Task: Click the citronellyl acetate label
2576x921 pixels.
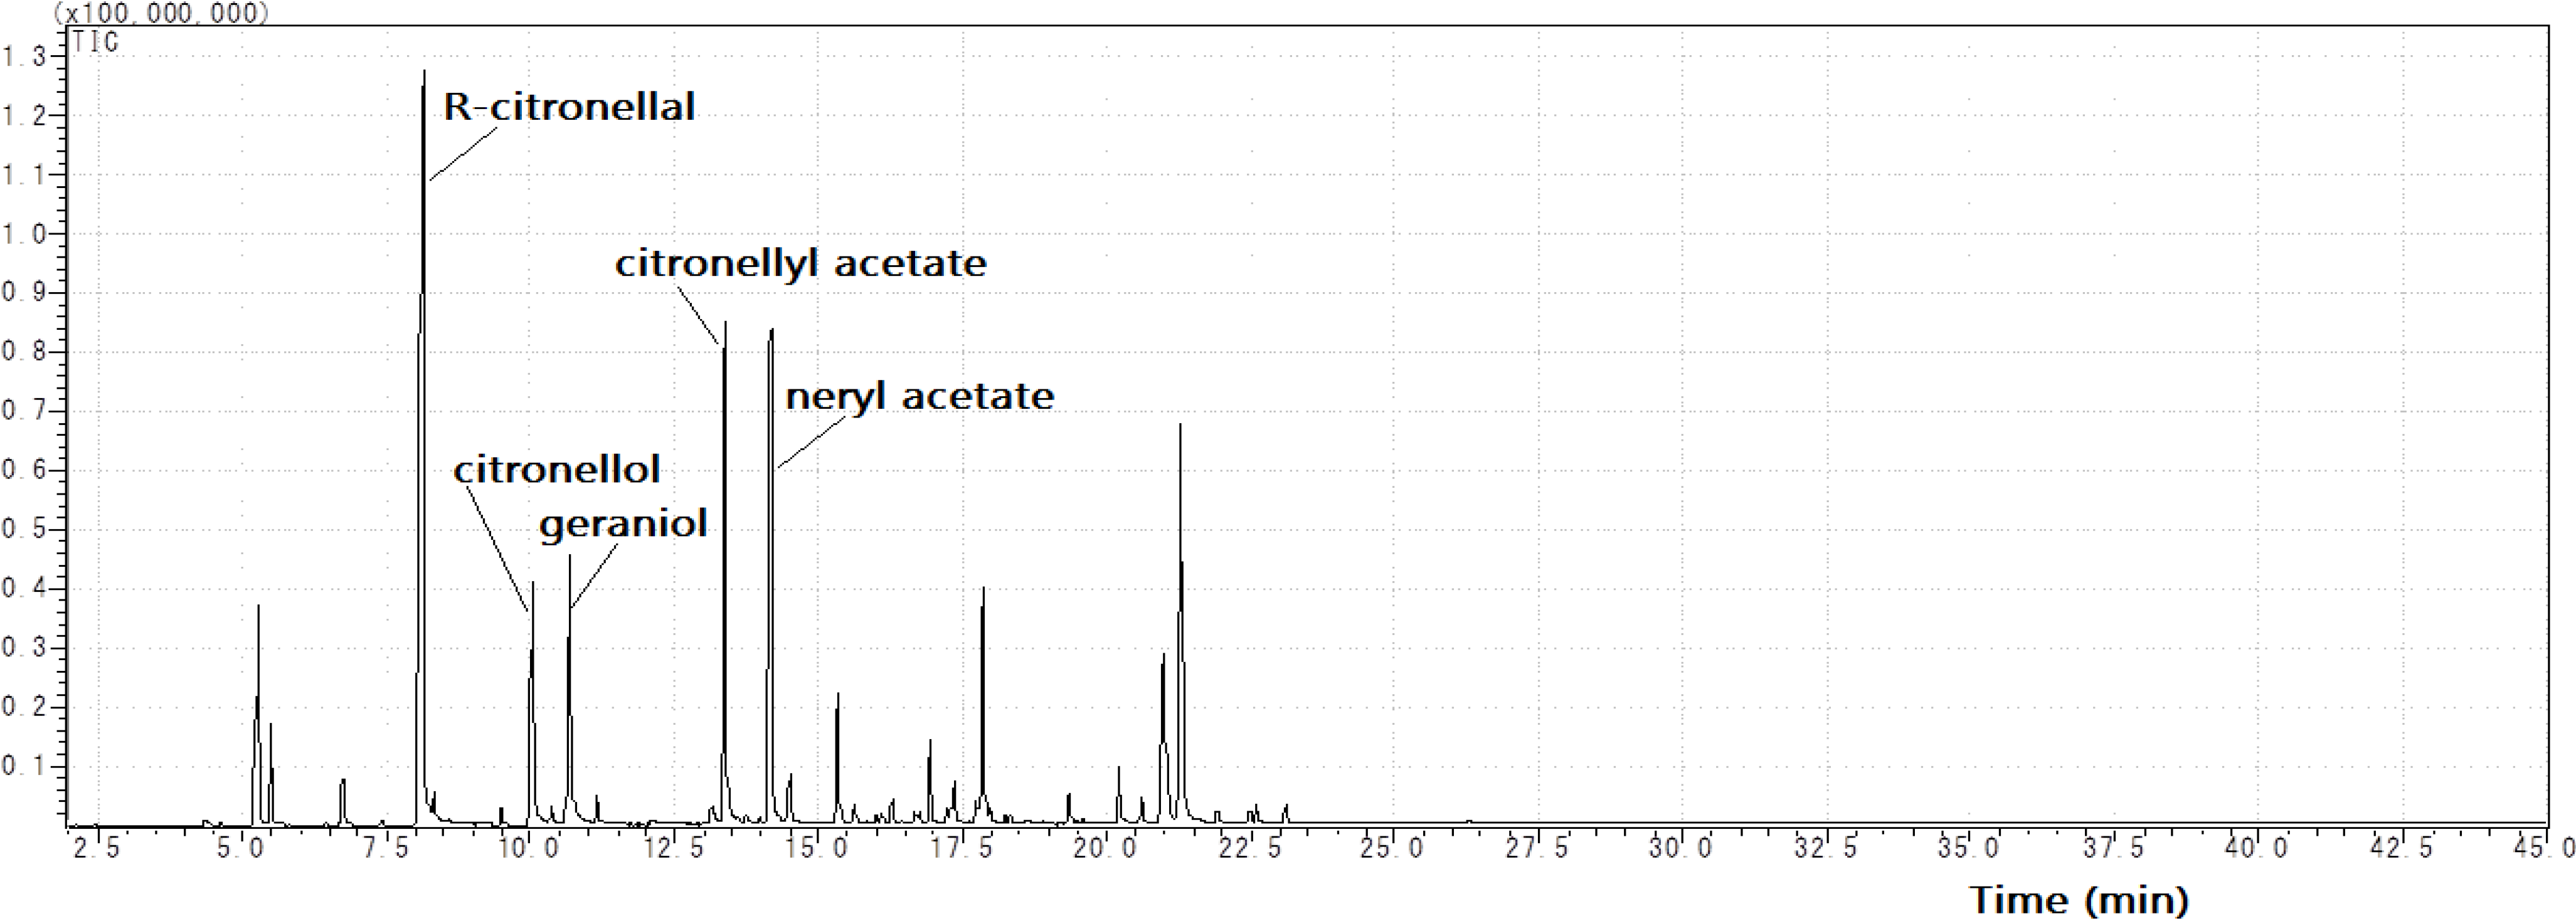Action: [800, 263]
